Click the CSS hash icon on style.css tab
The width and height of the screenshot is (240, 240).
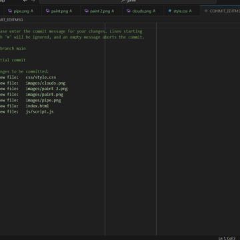(170, 11)
